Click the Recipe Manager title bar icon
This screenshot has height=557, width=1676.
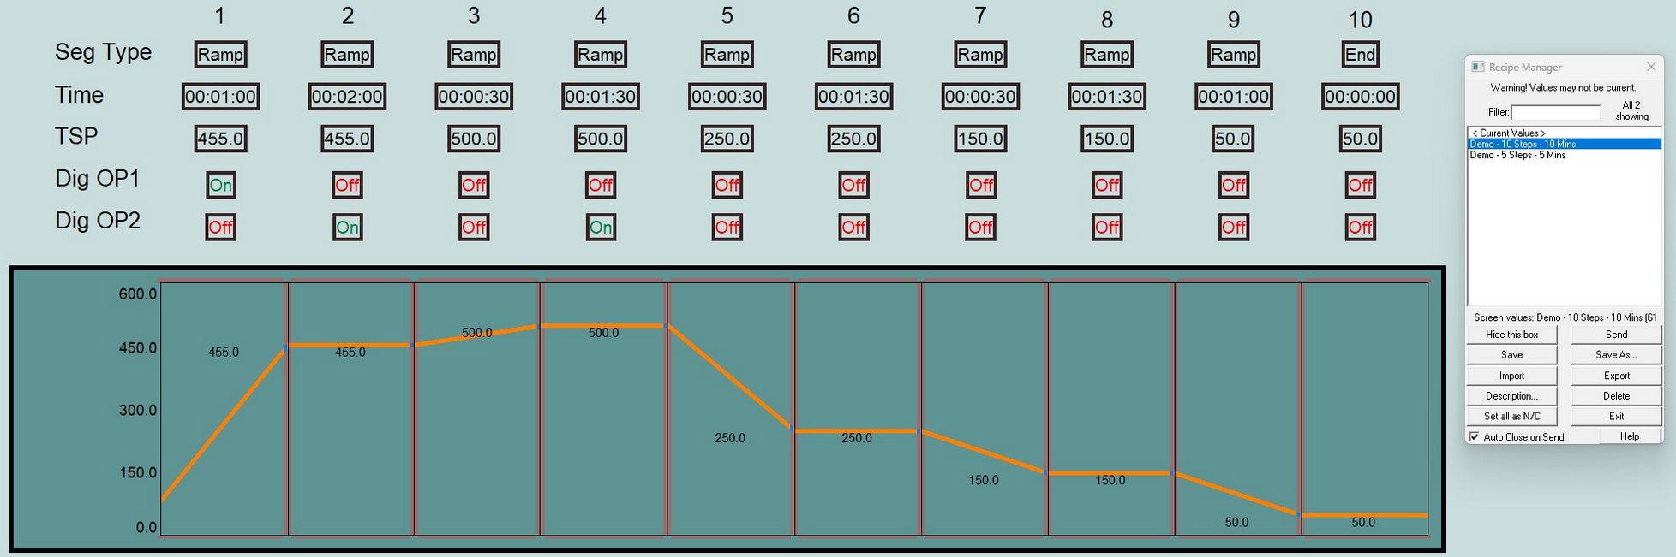coord(1478,67)
